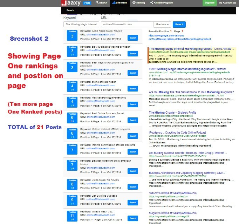Image resolution: width=239 pixels, height=224 pixels.
Task: Click 'Found in Position: 1' text
Action: click(160, 31)
